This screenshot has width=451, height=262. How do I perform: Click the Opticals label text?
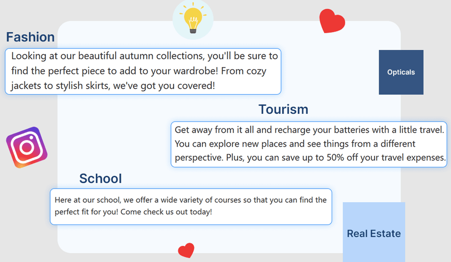(401, 72)
